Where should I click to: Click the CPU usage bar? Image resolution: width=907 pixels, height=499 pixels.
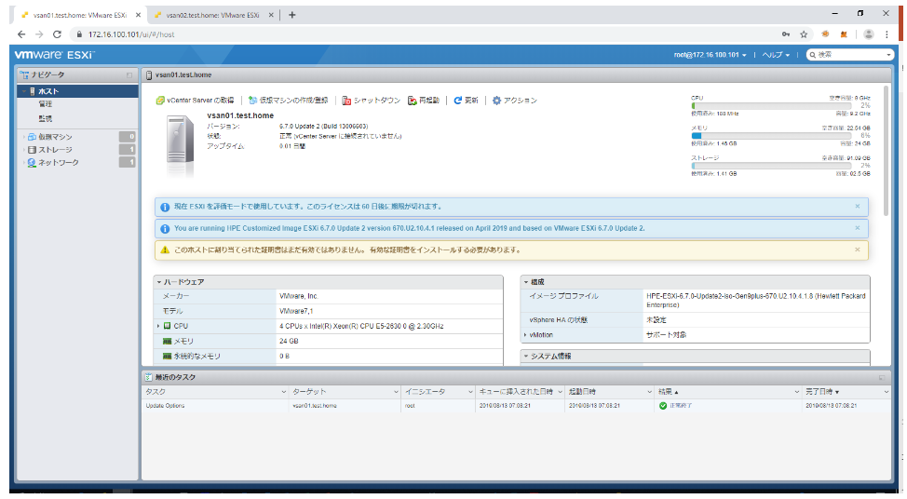tap(771, 106)
